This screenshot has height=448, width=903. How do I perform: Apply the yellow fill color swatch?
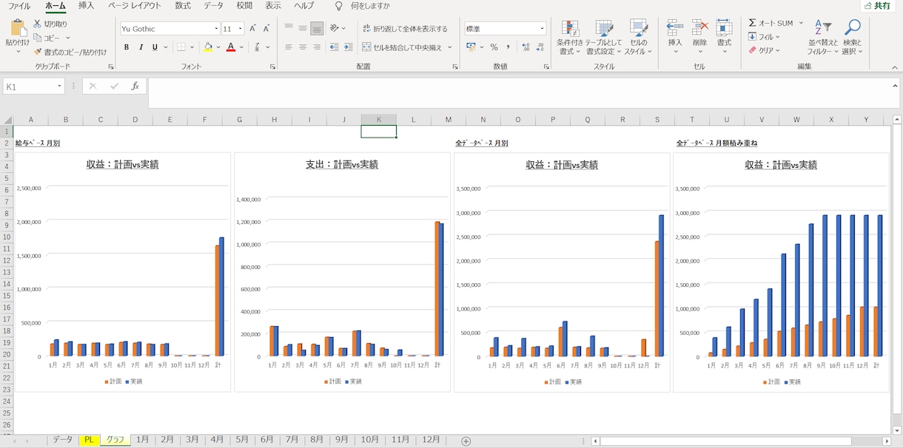(208, 47)
